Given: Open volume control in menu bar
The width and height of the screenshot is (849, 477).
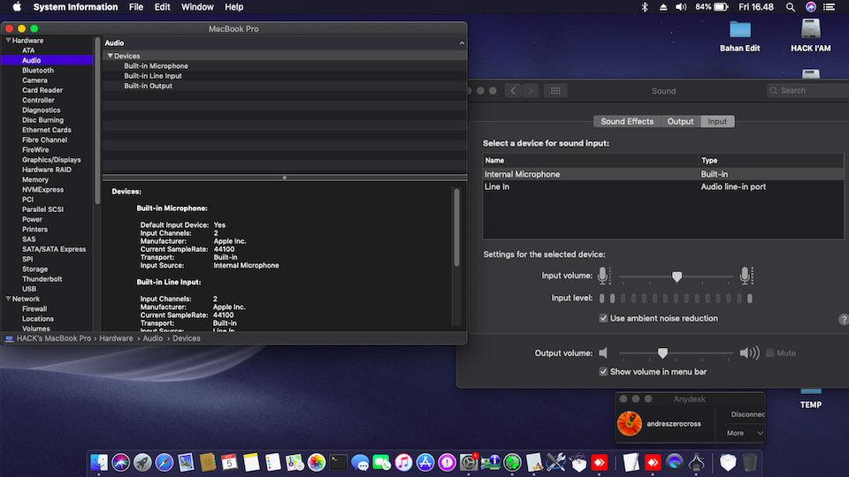Looking at the screenshot, I should tap(681, 7).
